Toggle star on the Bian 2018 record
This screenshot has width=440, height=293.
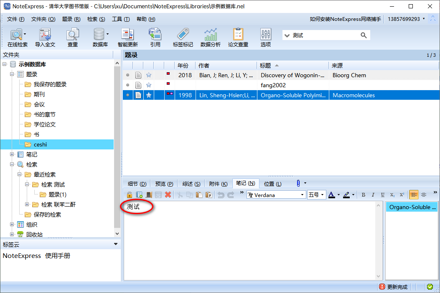(x=149, y=75)
